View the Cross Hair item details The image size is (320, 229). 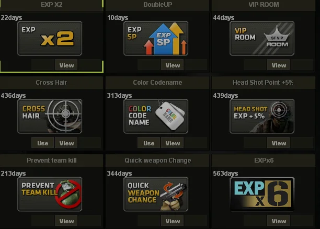[66, 143]
